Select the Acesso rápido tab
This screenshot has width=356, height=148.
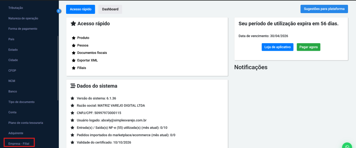pyautogui.click(x=80, y=9)
